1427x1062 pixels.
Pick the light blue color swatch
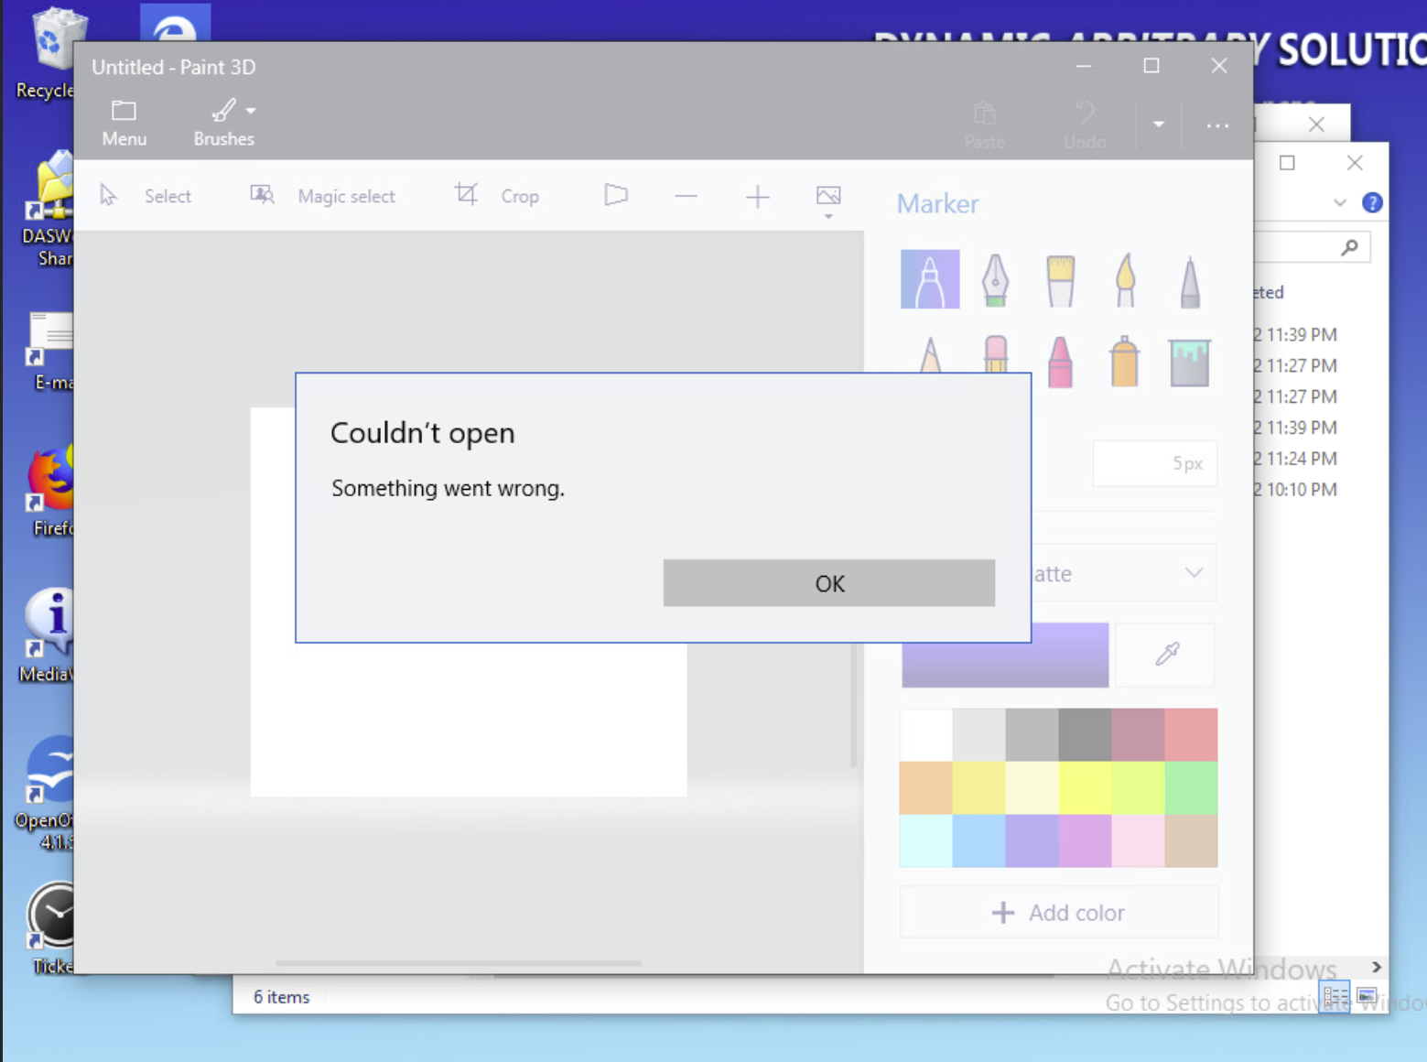tap(979, 840)
